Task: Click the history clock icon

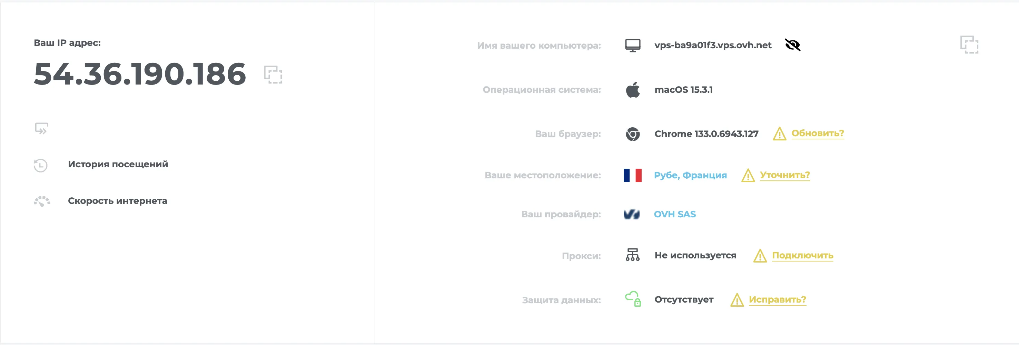Action: pos(41,165)
